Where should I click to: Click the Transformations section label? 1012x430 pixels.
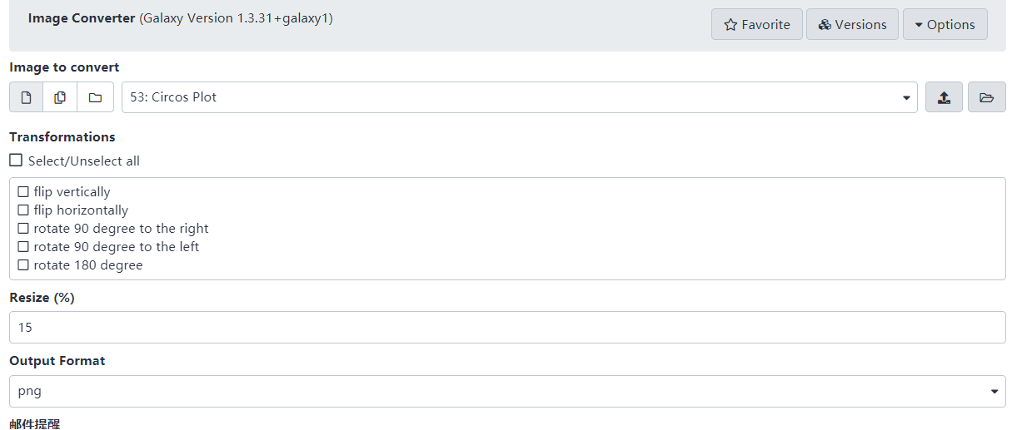62,137
